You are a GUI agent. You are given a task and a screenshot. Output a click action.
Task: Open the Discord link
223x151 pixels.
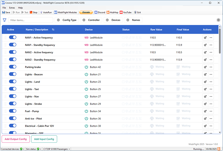pos(100,12)
